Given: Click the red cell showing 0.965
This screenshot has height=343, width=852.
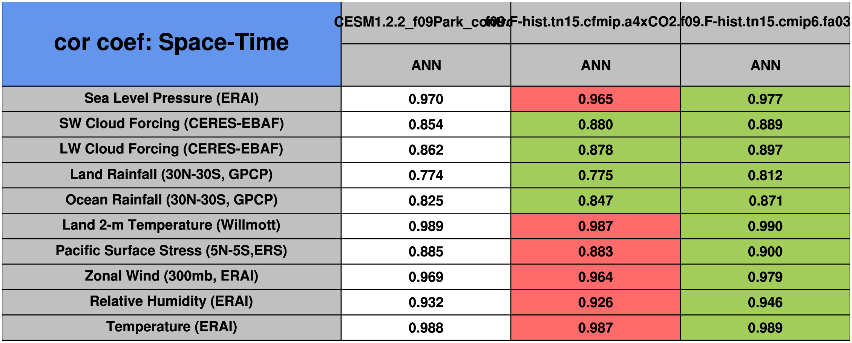Looking at the screenshot, I should pyautogui.click(x=595, y=99).
